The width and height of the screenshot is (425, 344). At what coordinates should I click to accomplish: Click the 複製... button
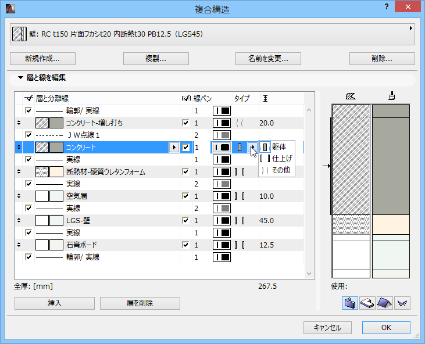(x=156, y=59)
